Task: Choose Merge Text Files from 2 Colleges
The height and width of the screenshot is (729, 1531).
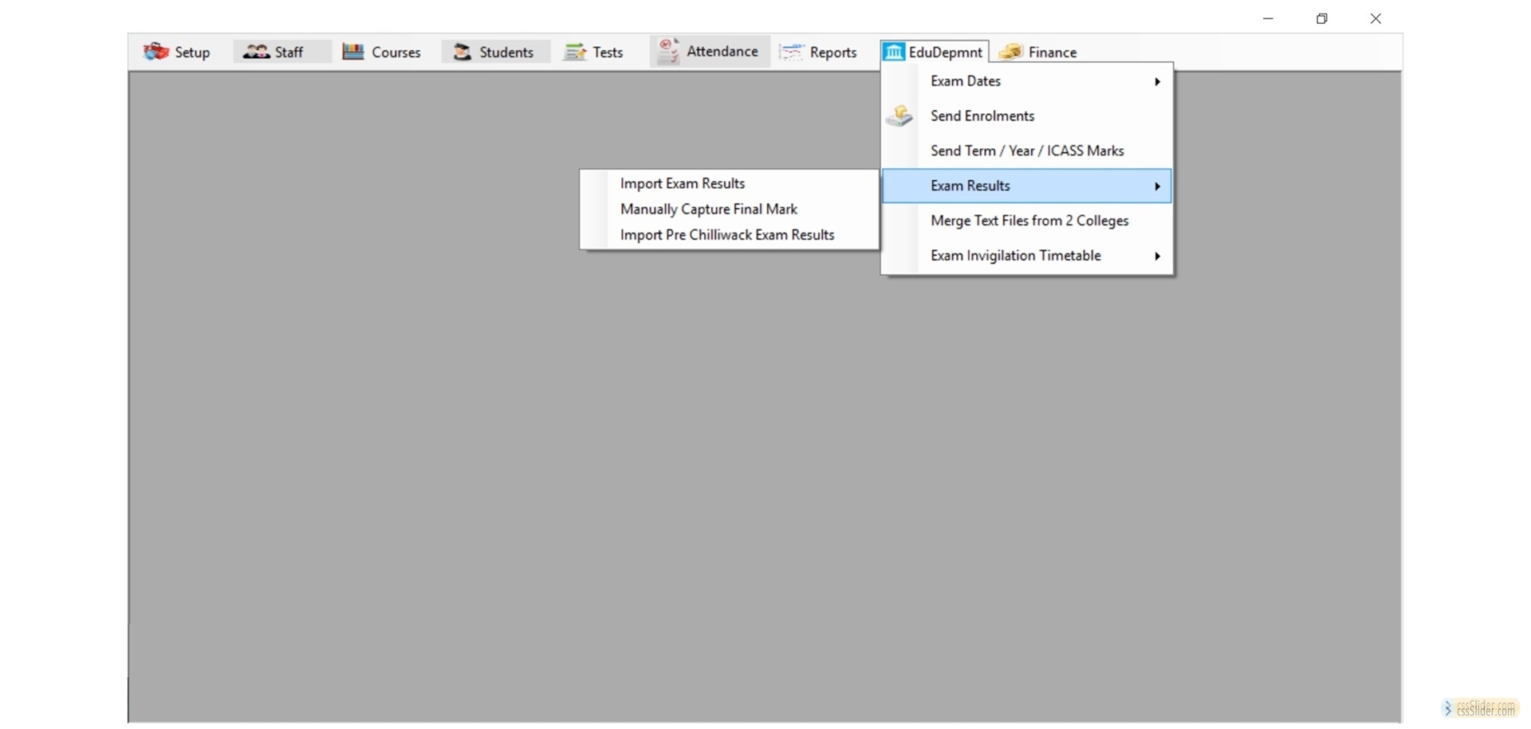Action: pyautogui.click(x=1029, y=221)
